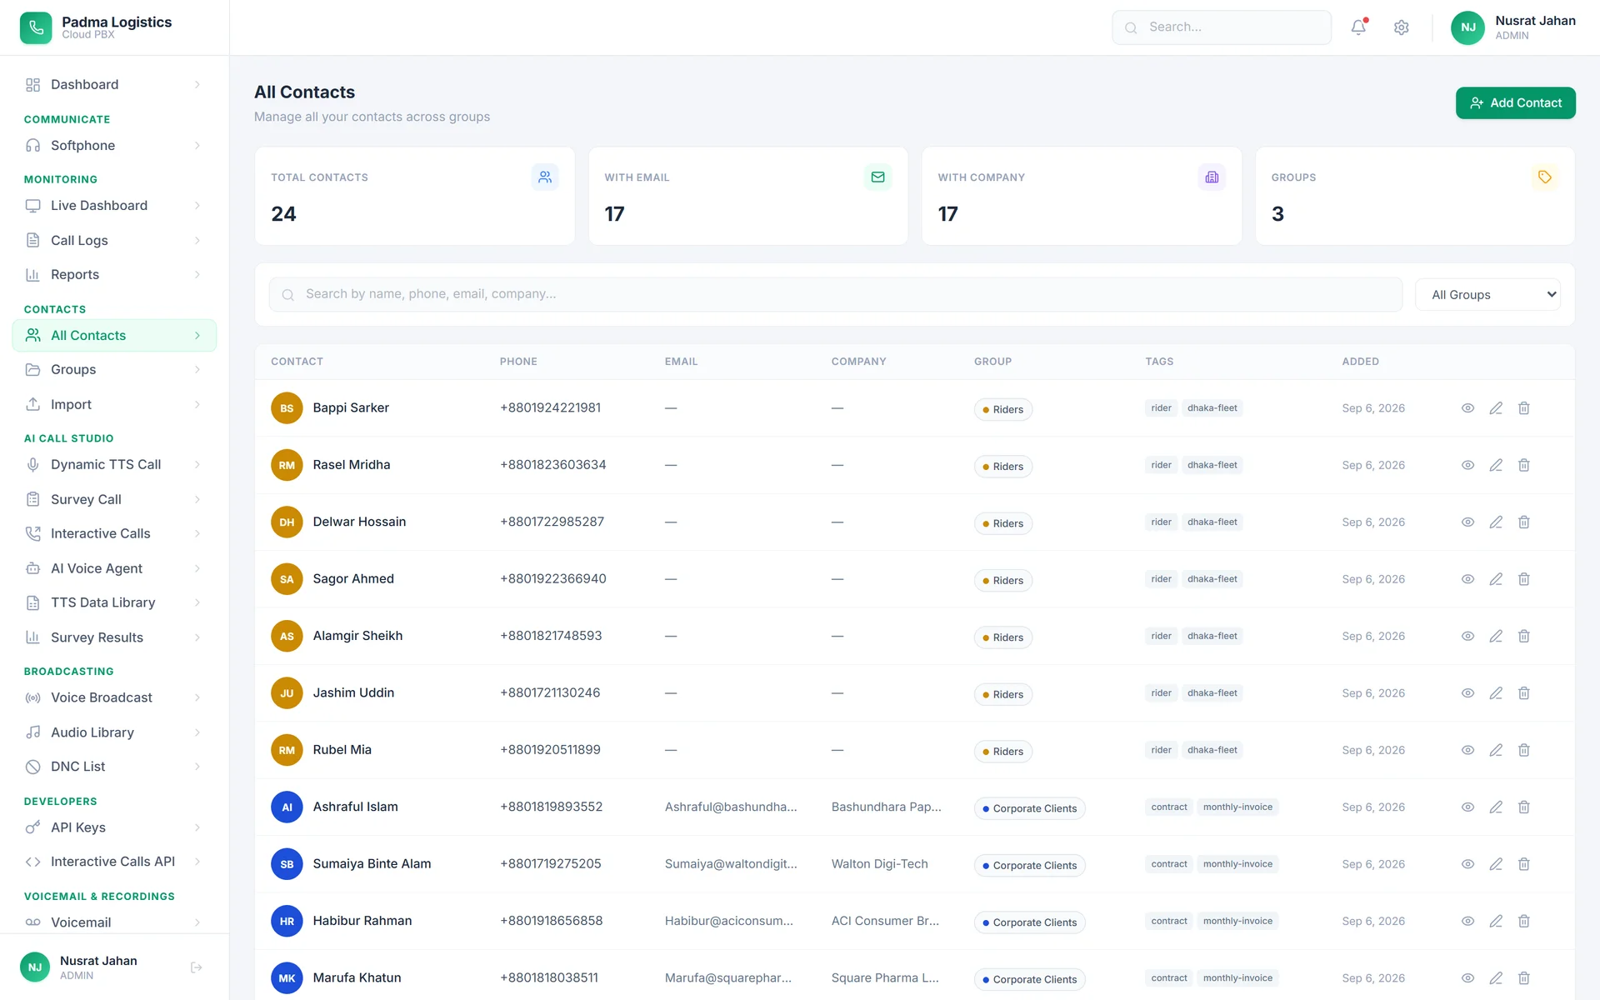1600x1000 pixels.
Task: Go to Live Dashboard in sidebar
Action: point(114,205)
